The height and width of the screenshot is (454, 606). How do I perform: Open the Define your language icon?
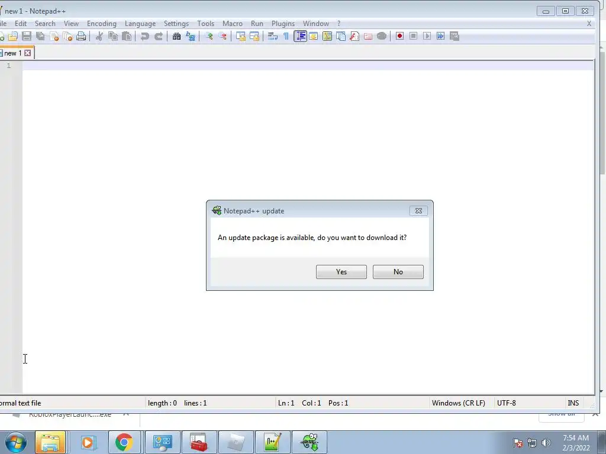pyautogui.click(x=314, y=36)
